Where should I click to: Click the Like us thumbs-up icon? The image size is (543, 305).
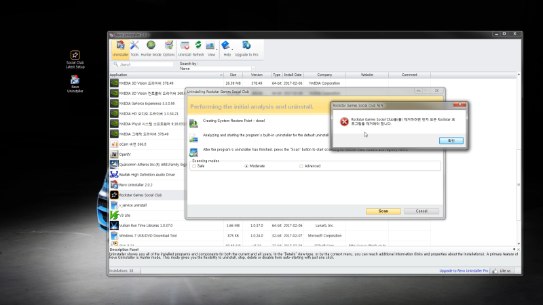click(495, 270)
